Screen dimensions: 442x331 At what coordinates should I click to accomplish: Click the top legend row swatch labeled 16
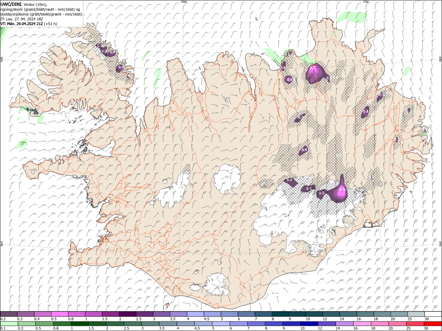click(x=365, y=314)
